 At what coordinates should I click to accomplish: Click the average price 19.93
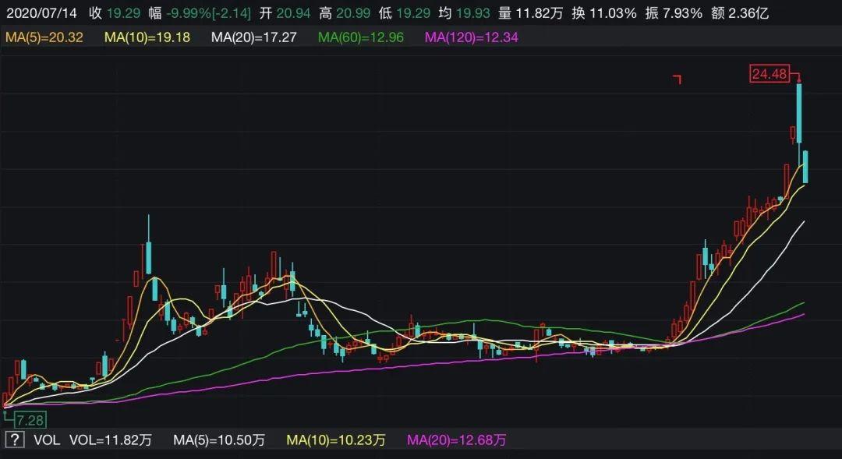(x=472, y=13)
